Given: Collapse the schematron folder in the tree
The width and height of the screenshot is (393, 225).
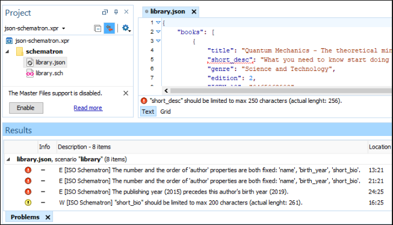Looking at the screenshot, I should pyautogui.click(x=7, y=52).
